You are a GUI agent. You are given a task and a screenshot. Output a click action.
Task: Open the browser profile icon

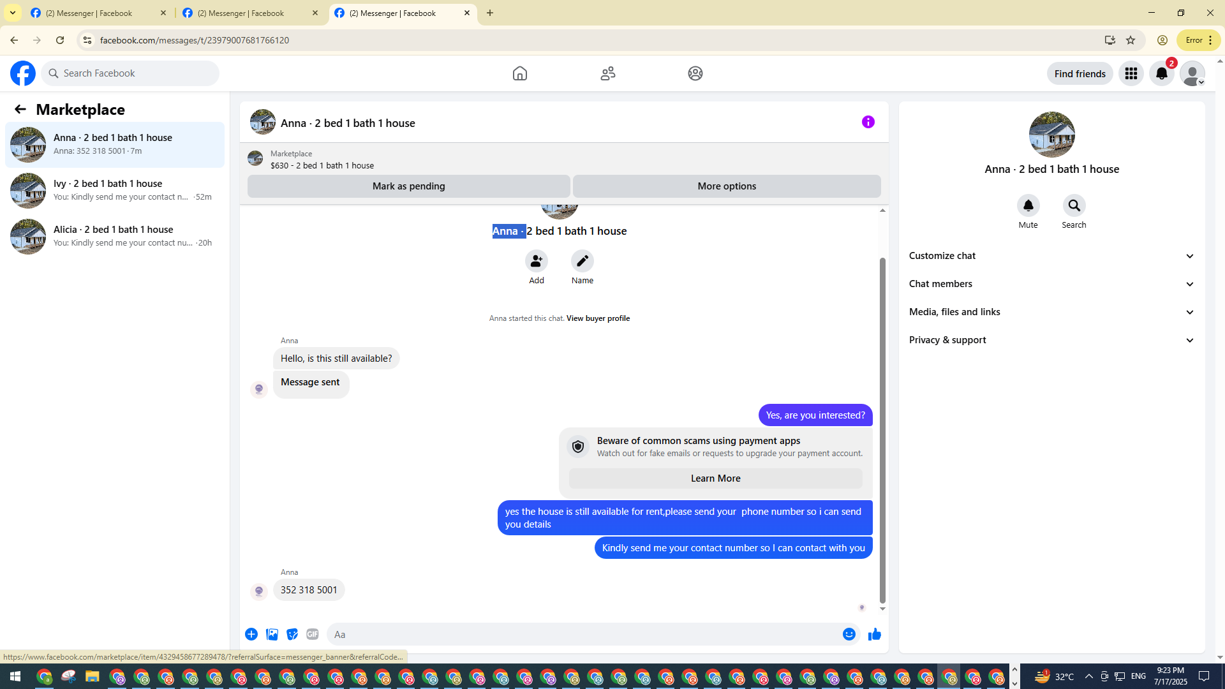pyautogui.click(x=1162, y=40)
